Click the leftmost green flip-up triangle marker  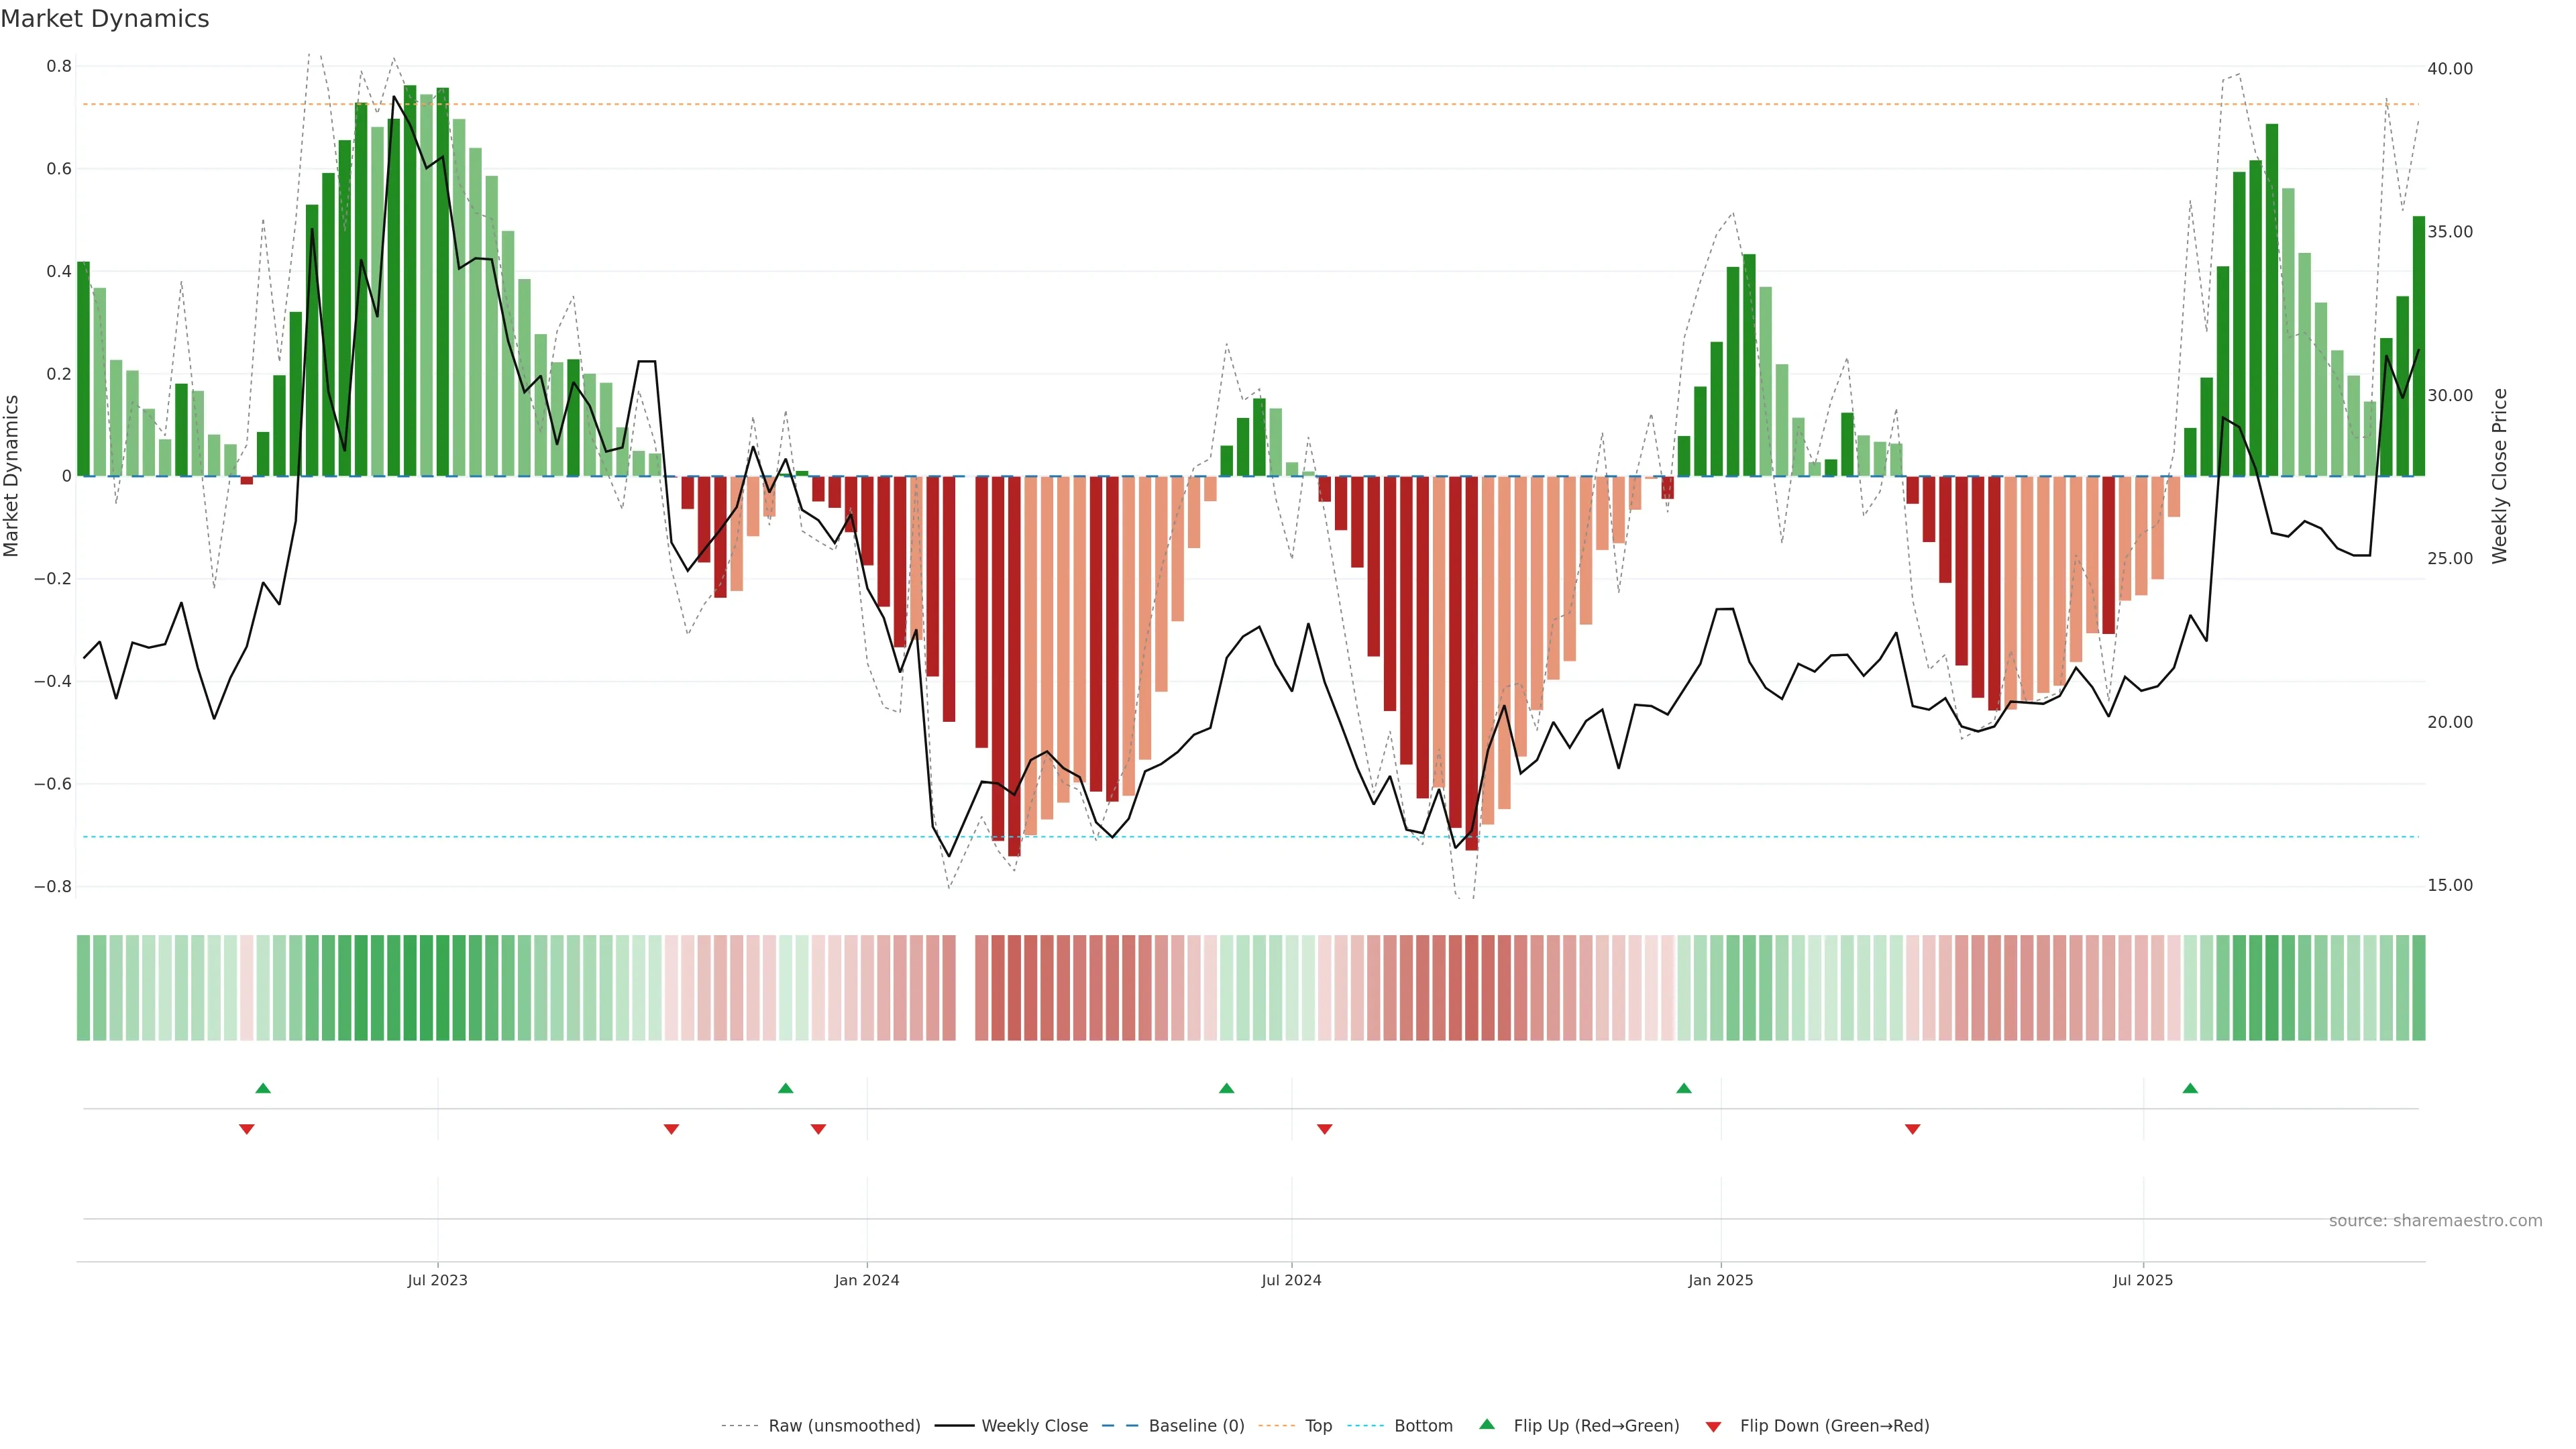[263, 1088]
